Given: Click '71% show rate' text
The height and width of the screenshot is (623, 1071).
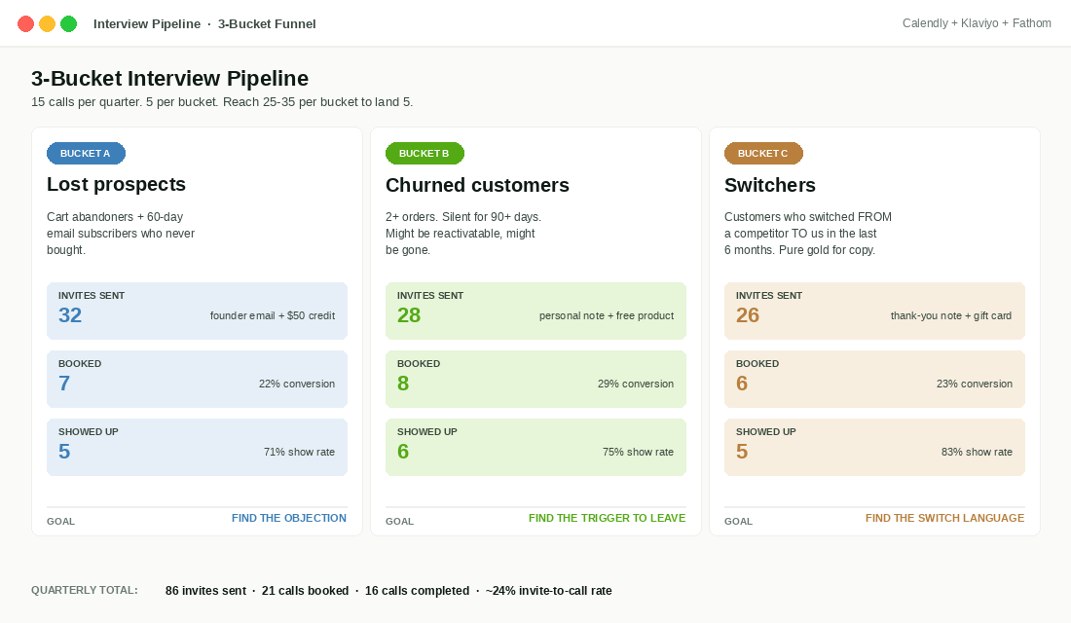Looking at the screenshot, I should point(299,453).
